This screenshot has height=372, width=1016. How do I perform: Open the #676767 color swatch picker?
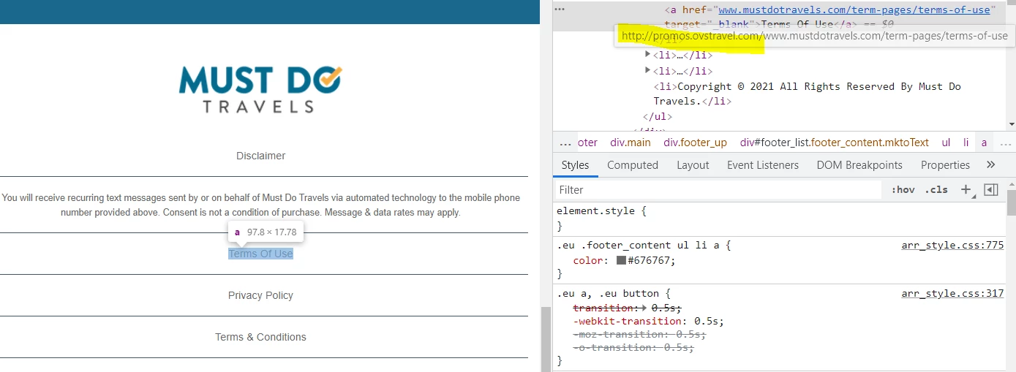[621, 260]
